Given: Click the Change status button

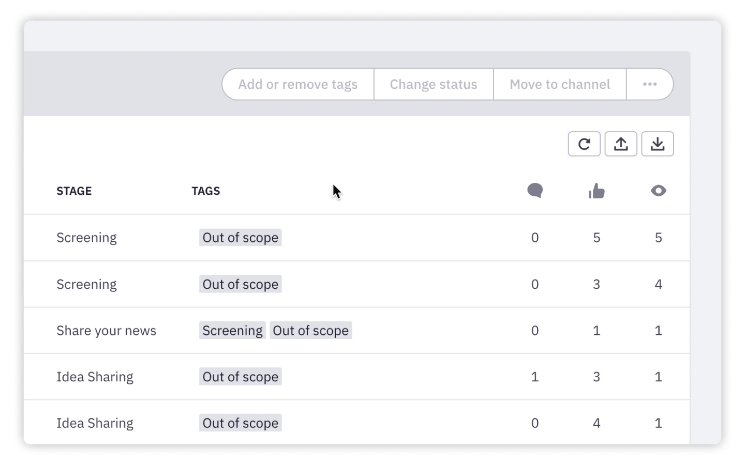Looking at the screenshot, I should 434,84.
